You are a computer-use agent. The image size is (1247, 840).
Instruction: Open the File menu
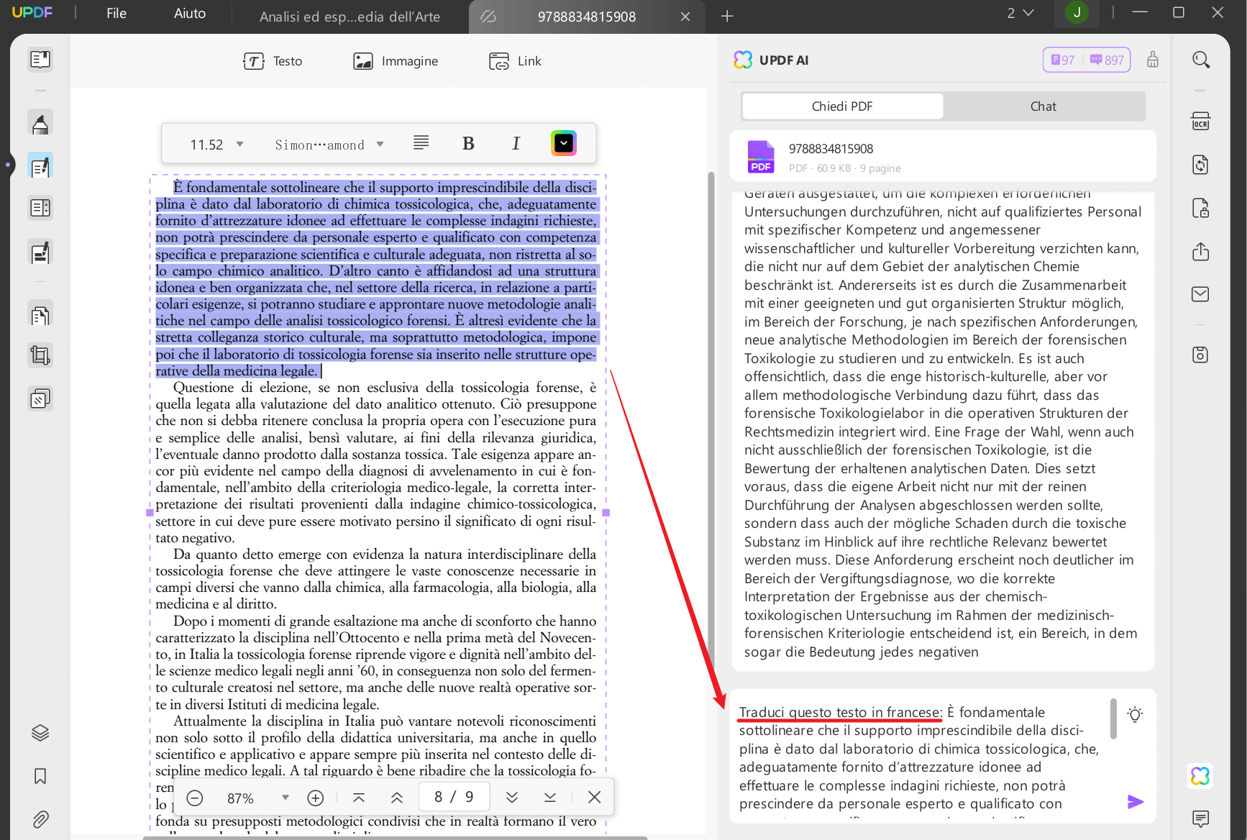pos(117,13)
